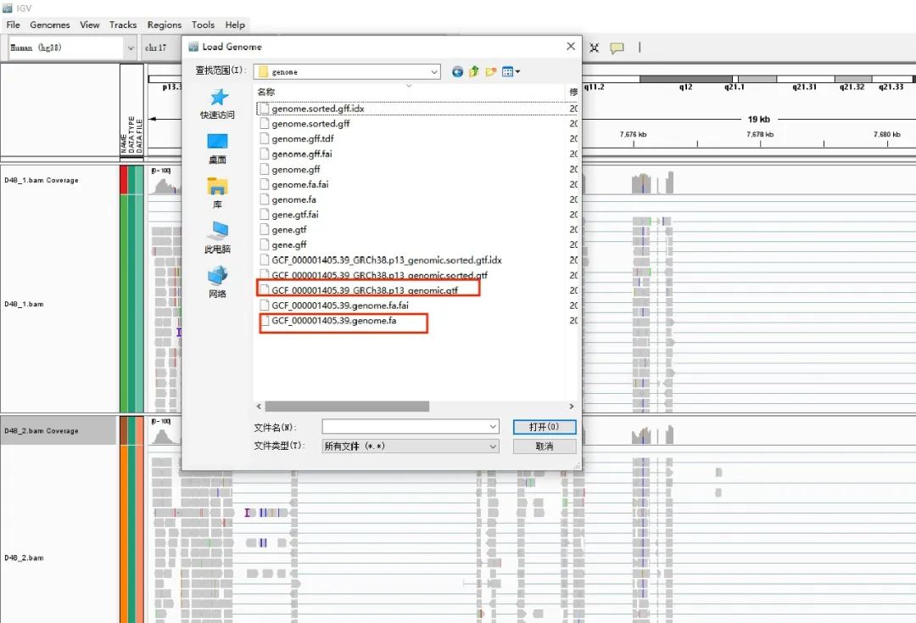
Task: Select GCF_000001405.39.genome.fa.fai file
Action: [340, 305]
